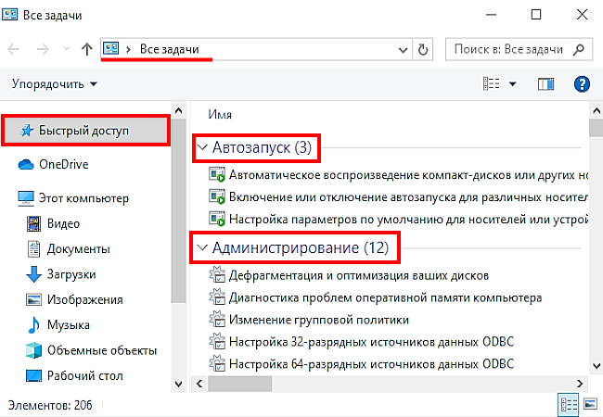This screenshot has height=417, width=603.
Task: Click the Быстрый доступ star icon
Action: (27, 131)
